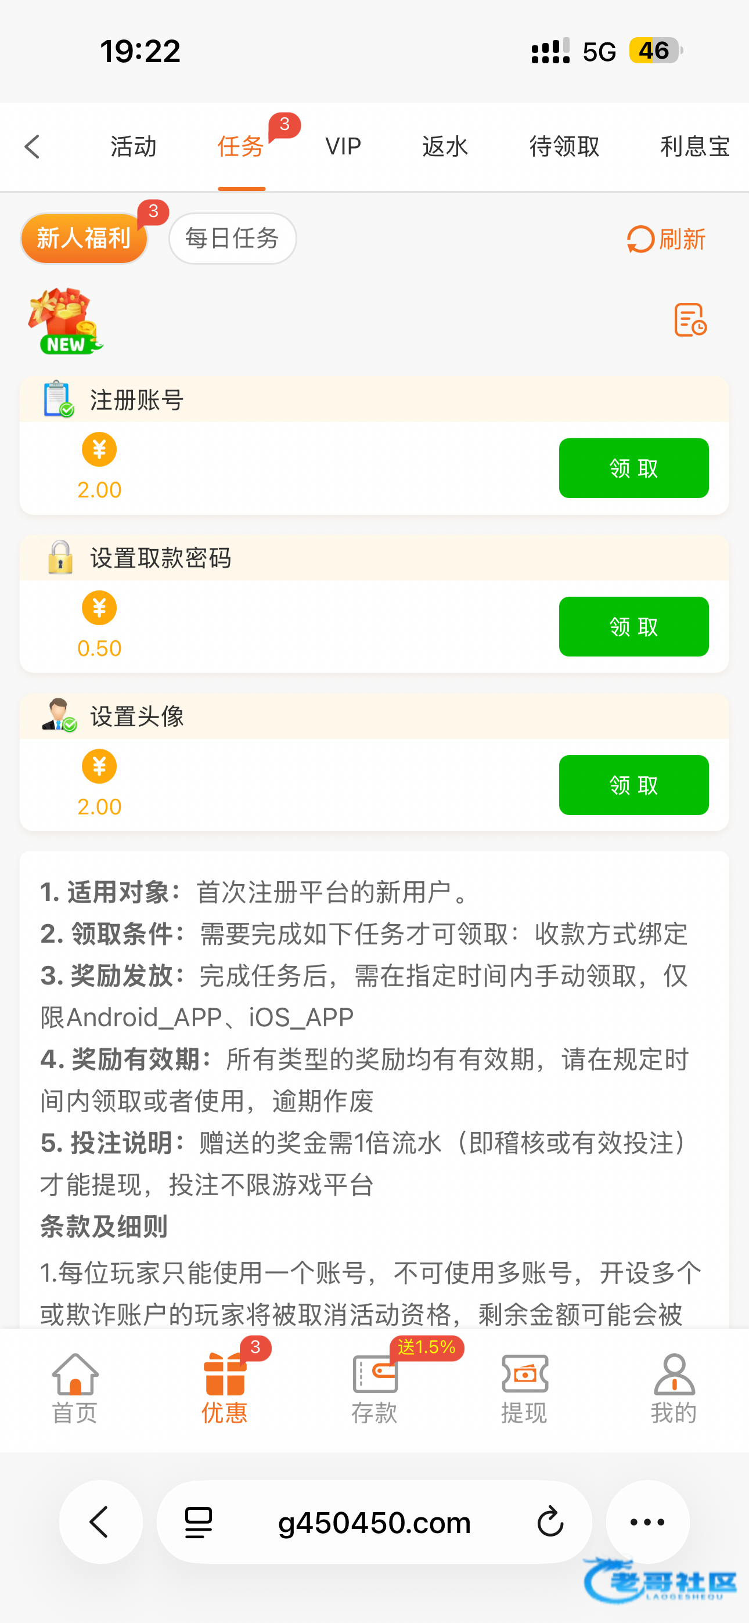This screenshot has width=749, height=1623.
Task: Tap the 刷新 refresh icon
Action: click(x=640, y=239)
